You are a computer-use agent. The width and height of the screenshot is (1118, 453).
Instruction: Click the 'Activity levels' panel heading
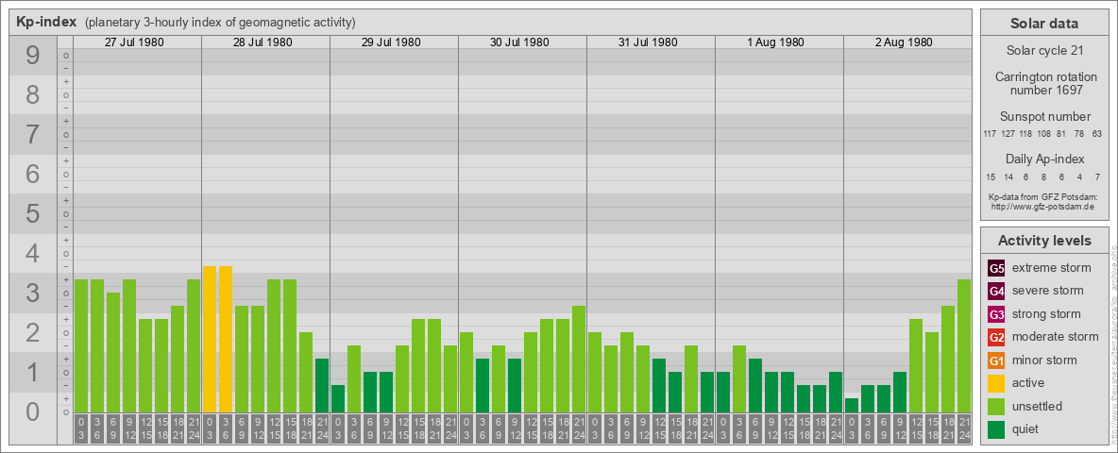1044,241
